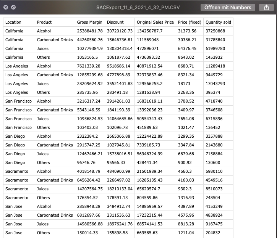Image resolution: width=277 pixels, height=238 pixels.
Task: Click Gross Margin value 10956824.53
Action: 90,119
